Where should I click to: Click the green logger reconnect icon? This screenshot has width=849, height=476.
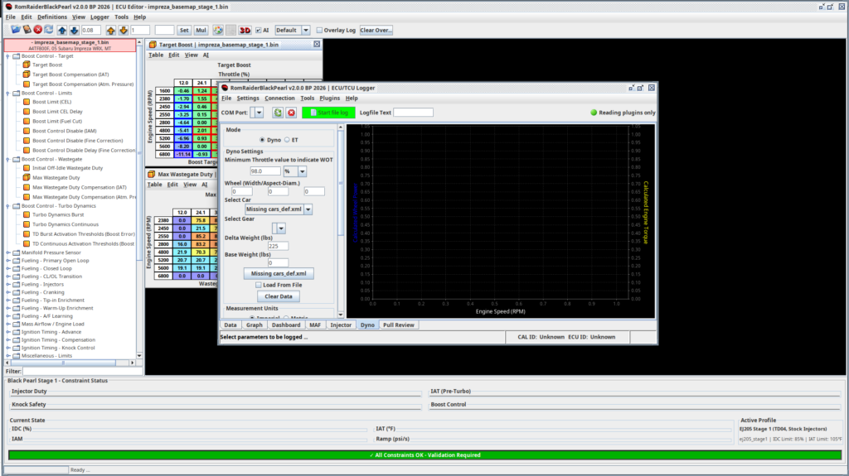[279, 112]
